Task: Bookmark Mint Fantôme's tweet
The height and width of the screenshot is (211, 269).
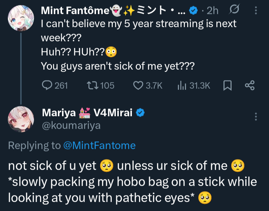Action: [x=227, y=86]
